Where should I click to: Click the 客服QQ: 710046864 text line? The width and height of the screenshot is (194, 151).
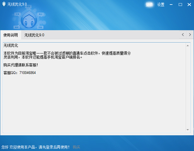19,73
